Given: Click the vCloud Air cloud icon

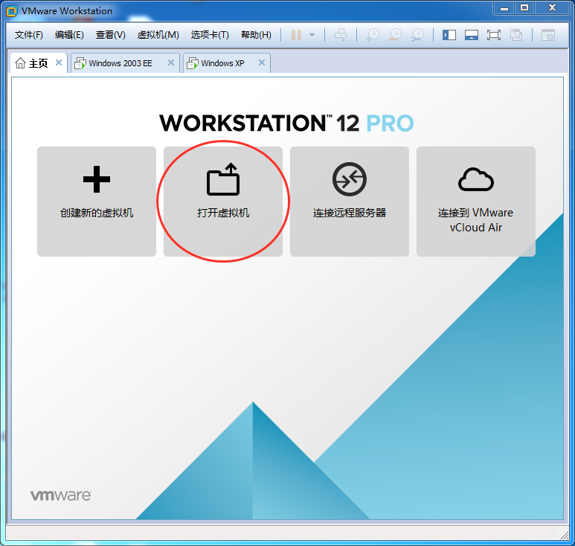Looking at the screenshot, I should point(476,180).
